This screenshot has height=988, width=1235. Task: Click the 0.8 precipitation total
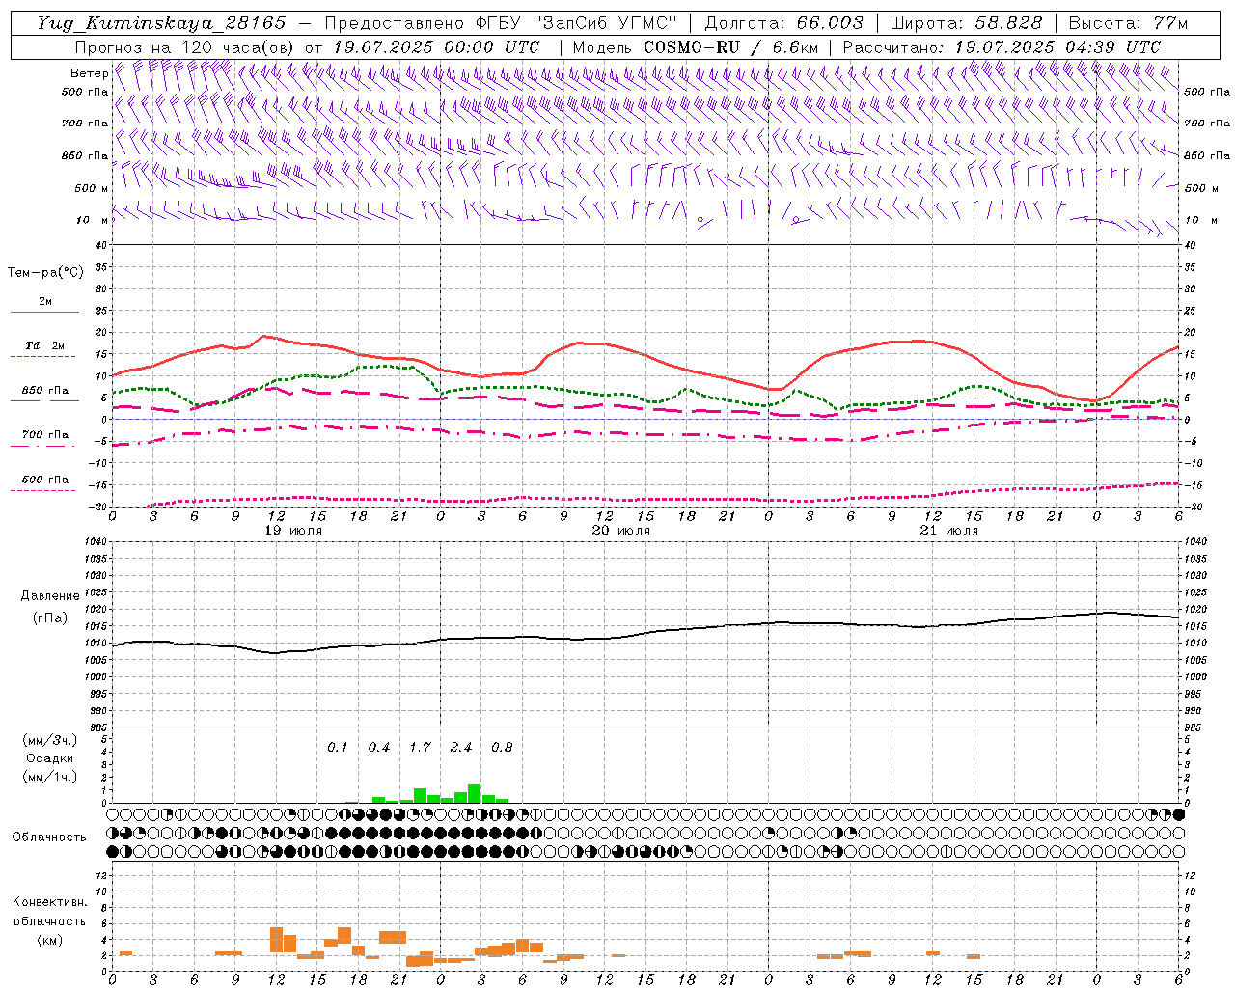(502, 747)
